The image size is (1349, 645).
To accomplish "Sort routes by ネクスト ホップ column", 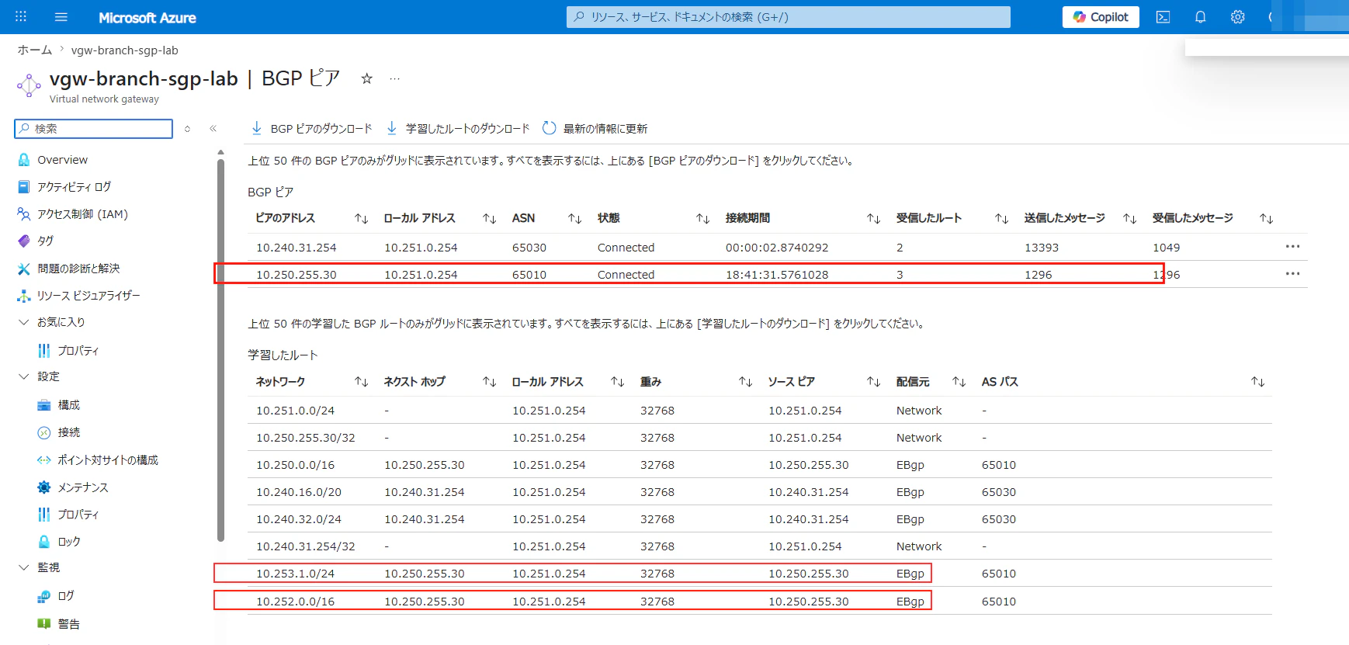I will click(x=489, y=382).
